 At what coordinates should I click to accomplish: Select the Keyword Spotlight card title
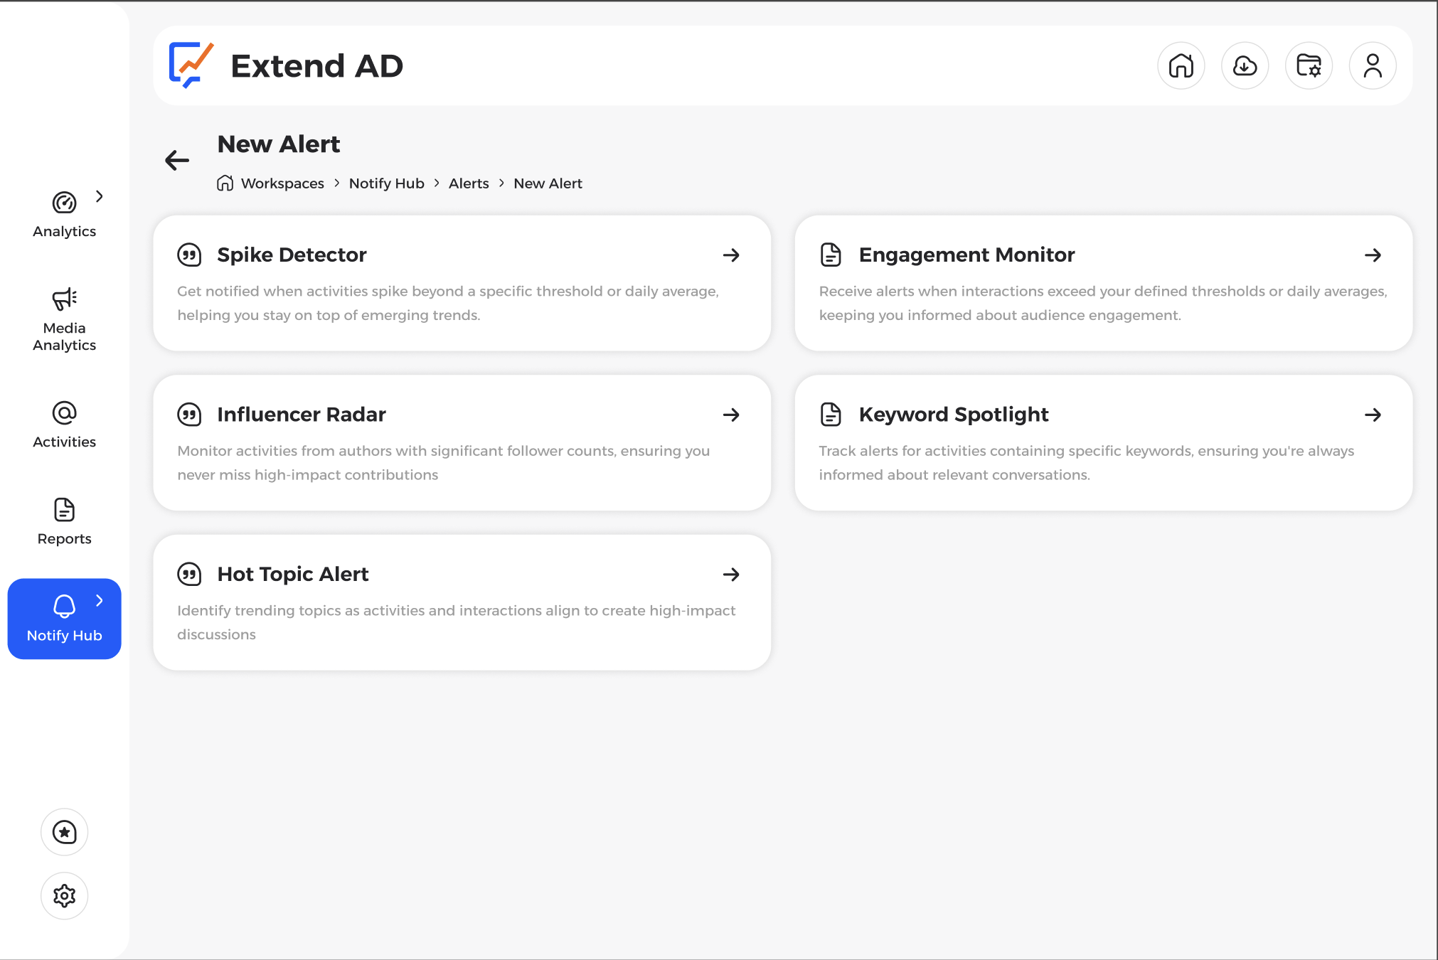953,415
